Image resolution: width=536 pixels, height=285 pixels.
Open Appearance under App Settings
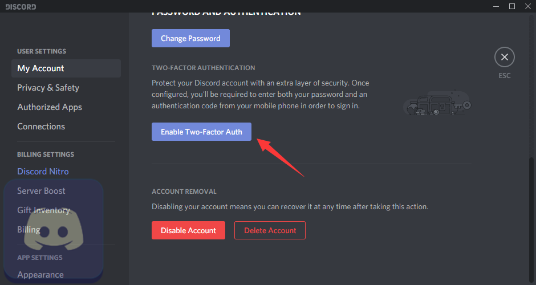[40, 275]
